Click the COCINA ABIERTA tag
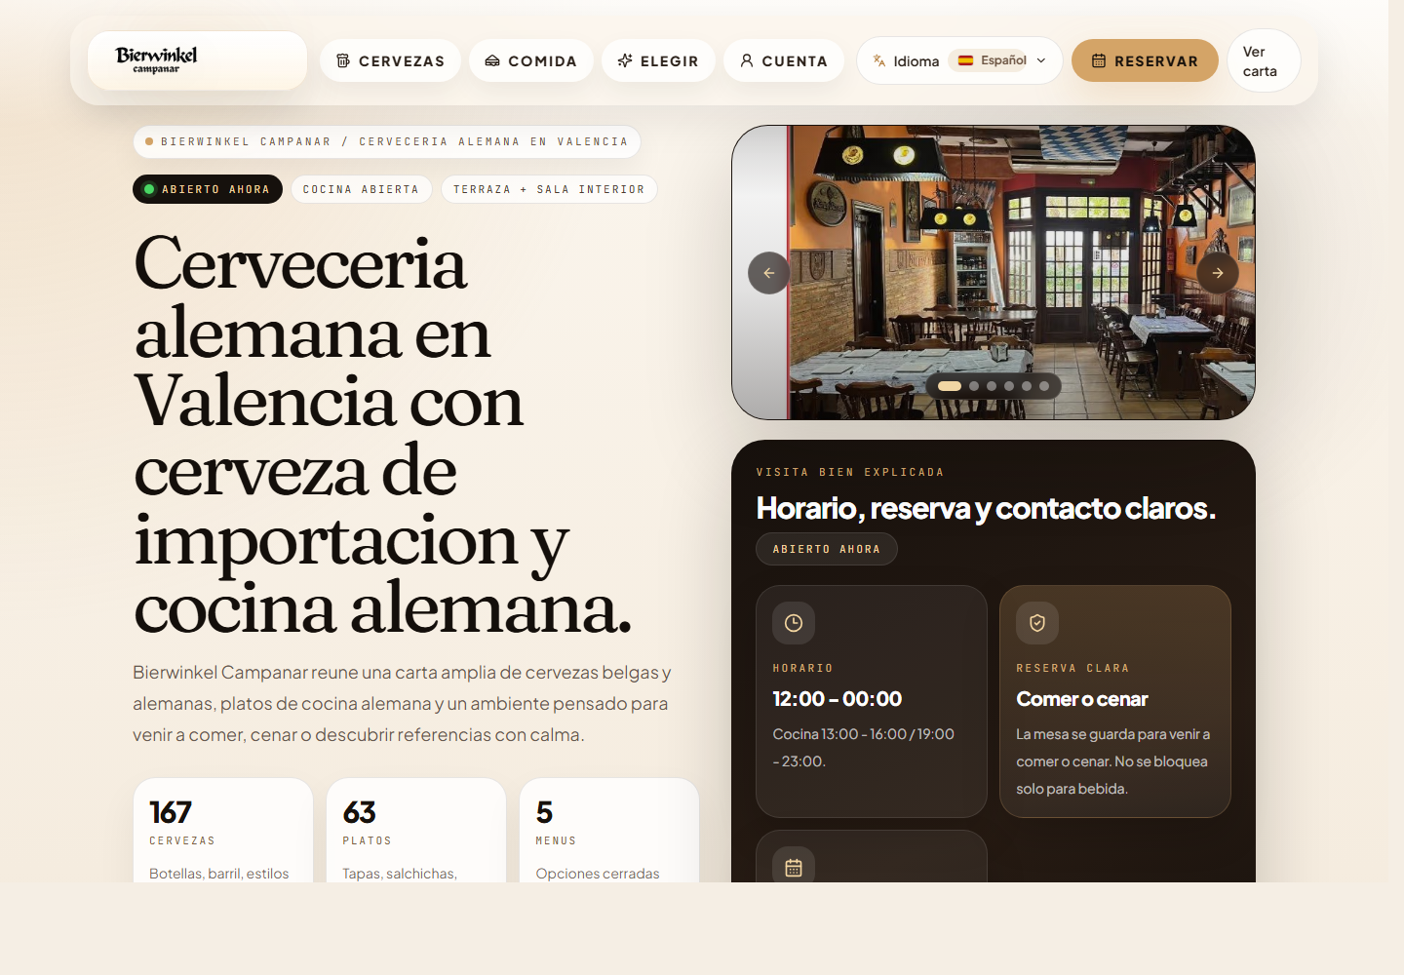 (x=361, y=189)
